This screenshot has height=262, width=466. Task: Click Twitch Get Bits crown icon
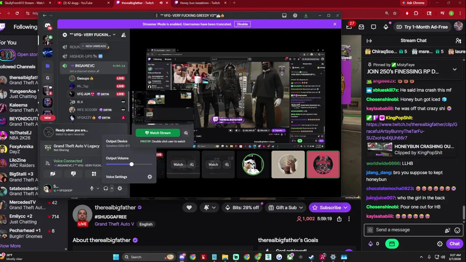(386, 27)
